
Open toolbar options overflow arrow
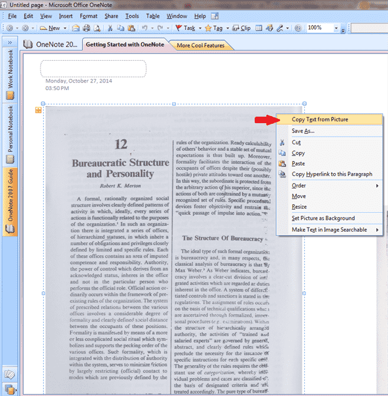(x=343, y=31)
